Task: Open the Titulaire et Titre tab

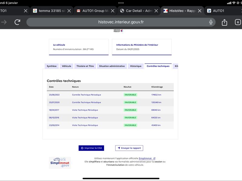Action: (x=85, y=66)
